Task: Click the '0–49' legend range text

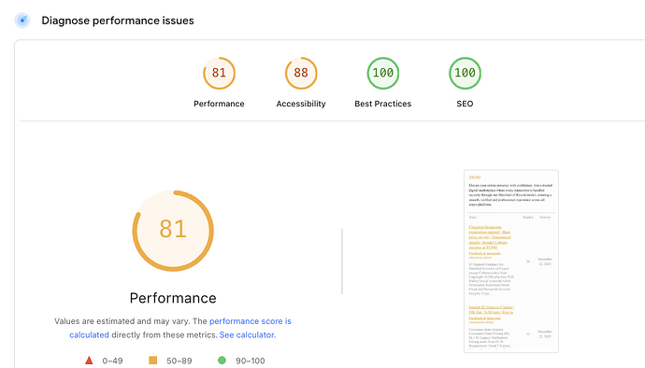Action: point(112,361)
